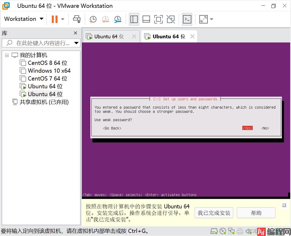Click Send Ctrl+Alt+Del icon in toolbar

[x=77, y=19]
